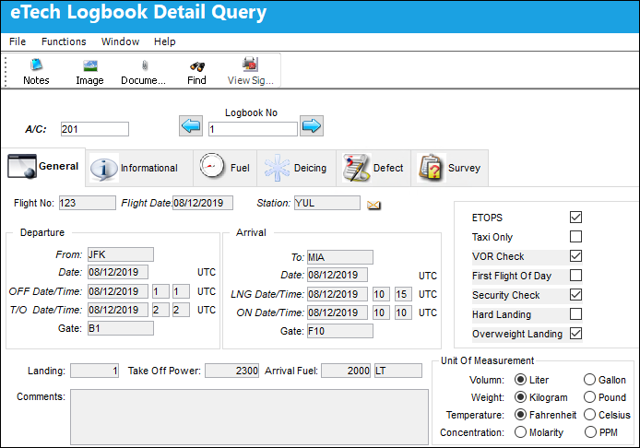Click the LNG minutes field showing 15
640x448 pixels.
coord(403,294)
